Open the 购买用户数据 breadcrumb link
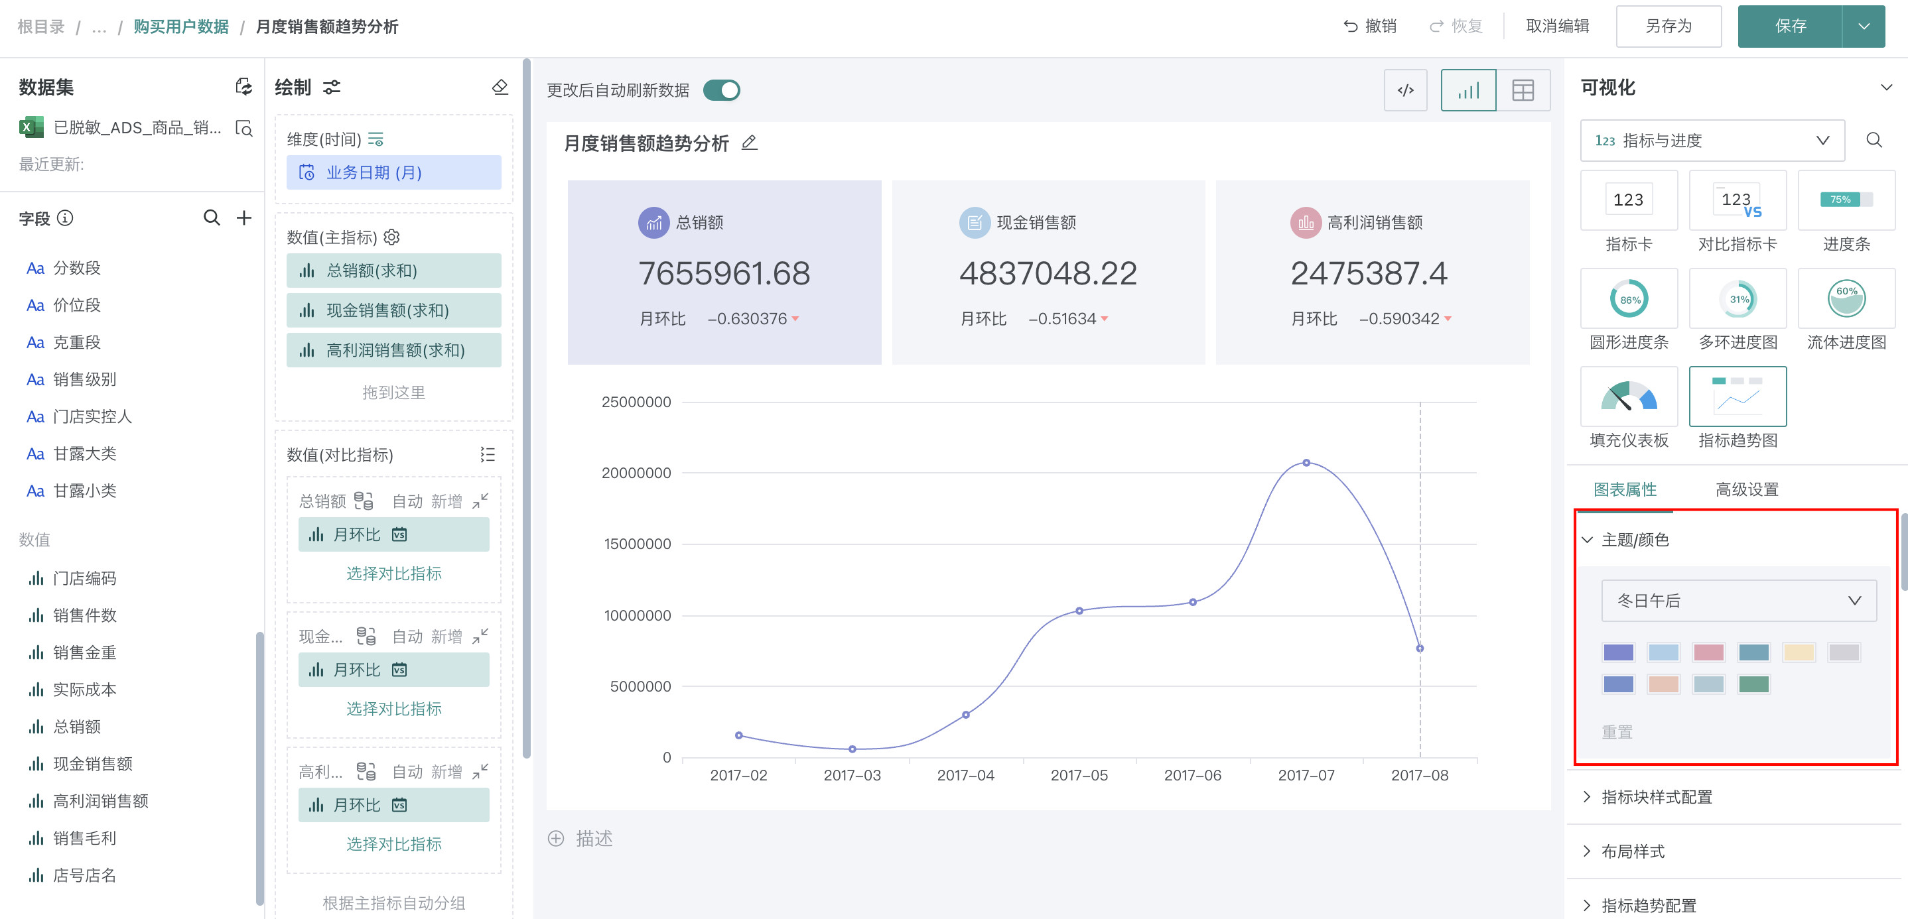The image size is (1908, 919). pyautogui.click(x=180, y=27)
